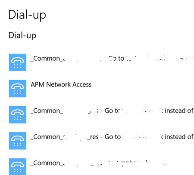The height and width of the screenshot is (175, 194).
Task: Click the large Dial-up page title
Action: click(27, 15)
